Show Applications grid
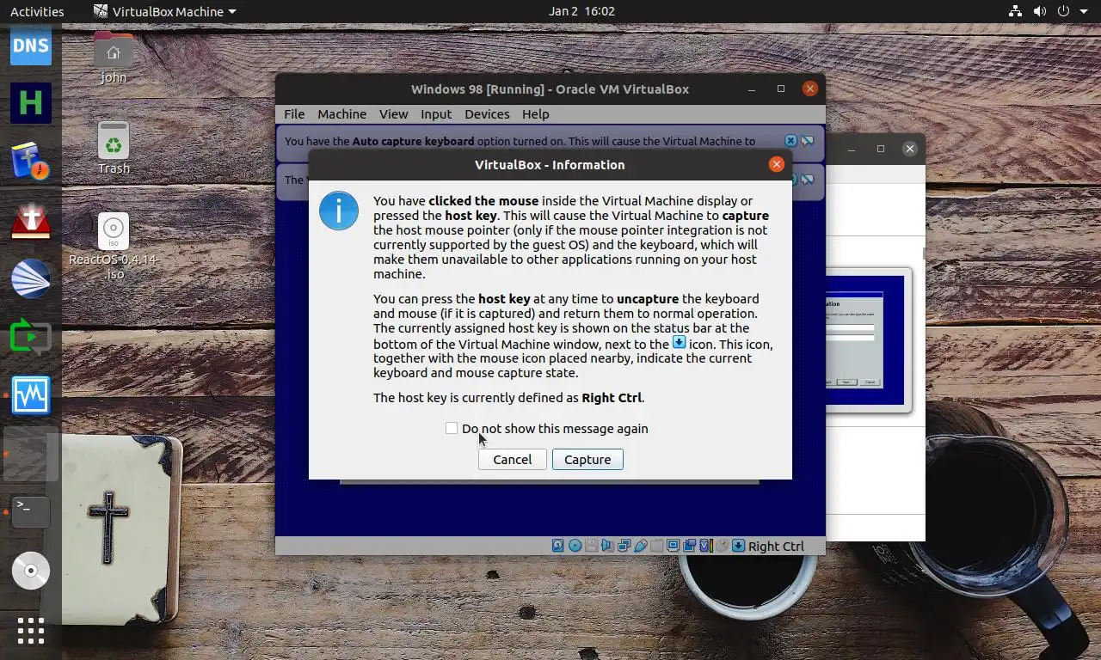Viewport: 1101px width, 660px height. [x=31, y=631]
